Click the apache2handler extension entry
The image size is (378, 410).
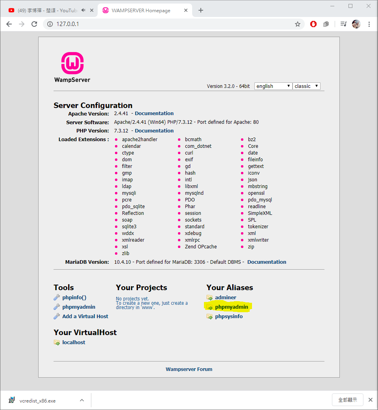[x=139, y=140]
